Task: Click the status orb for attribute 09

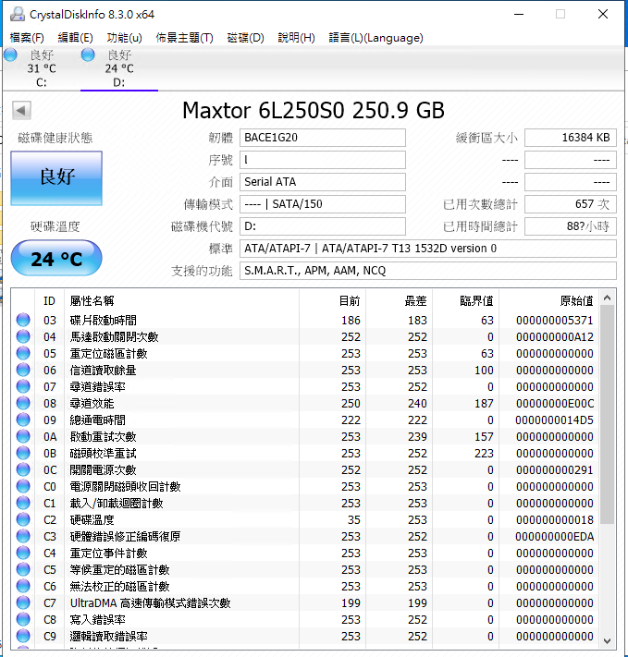Action: 23,420
